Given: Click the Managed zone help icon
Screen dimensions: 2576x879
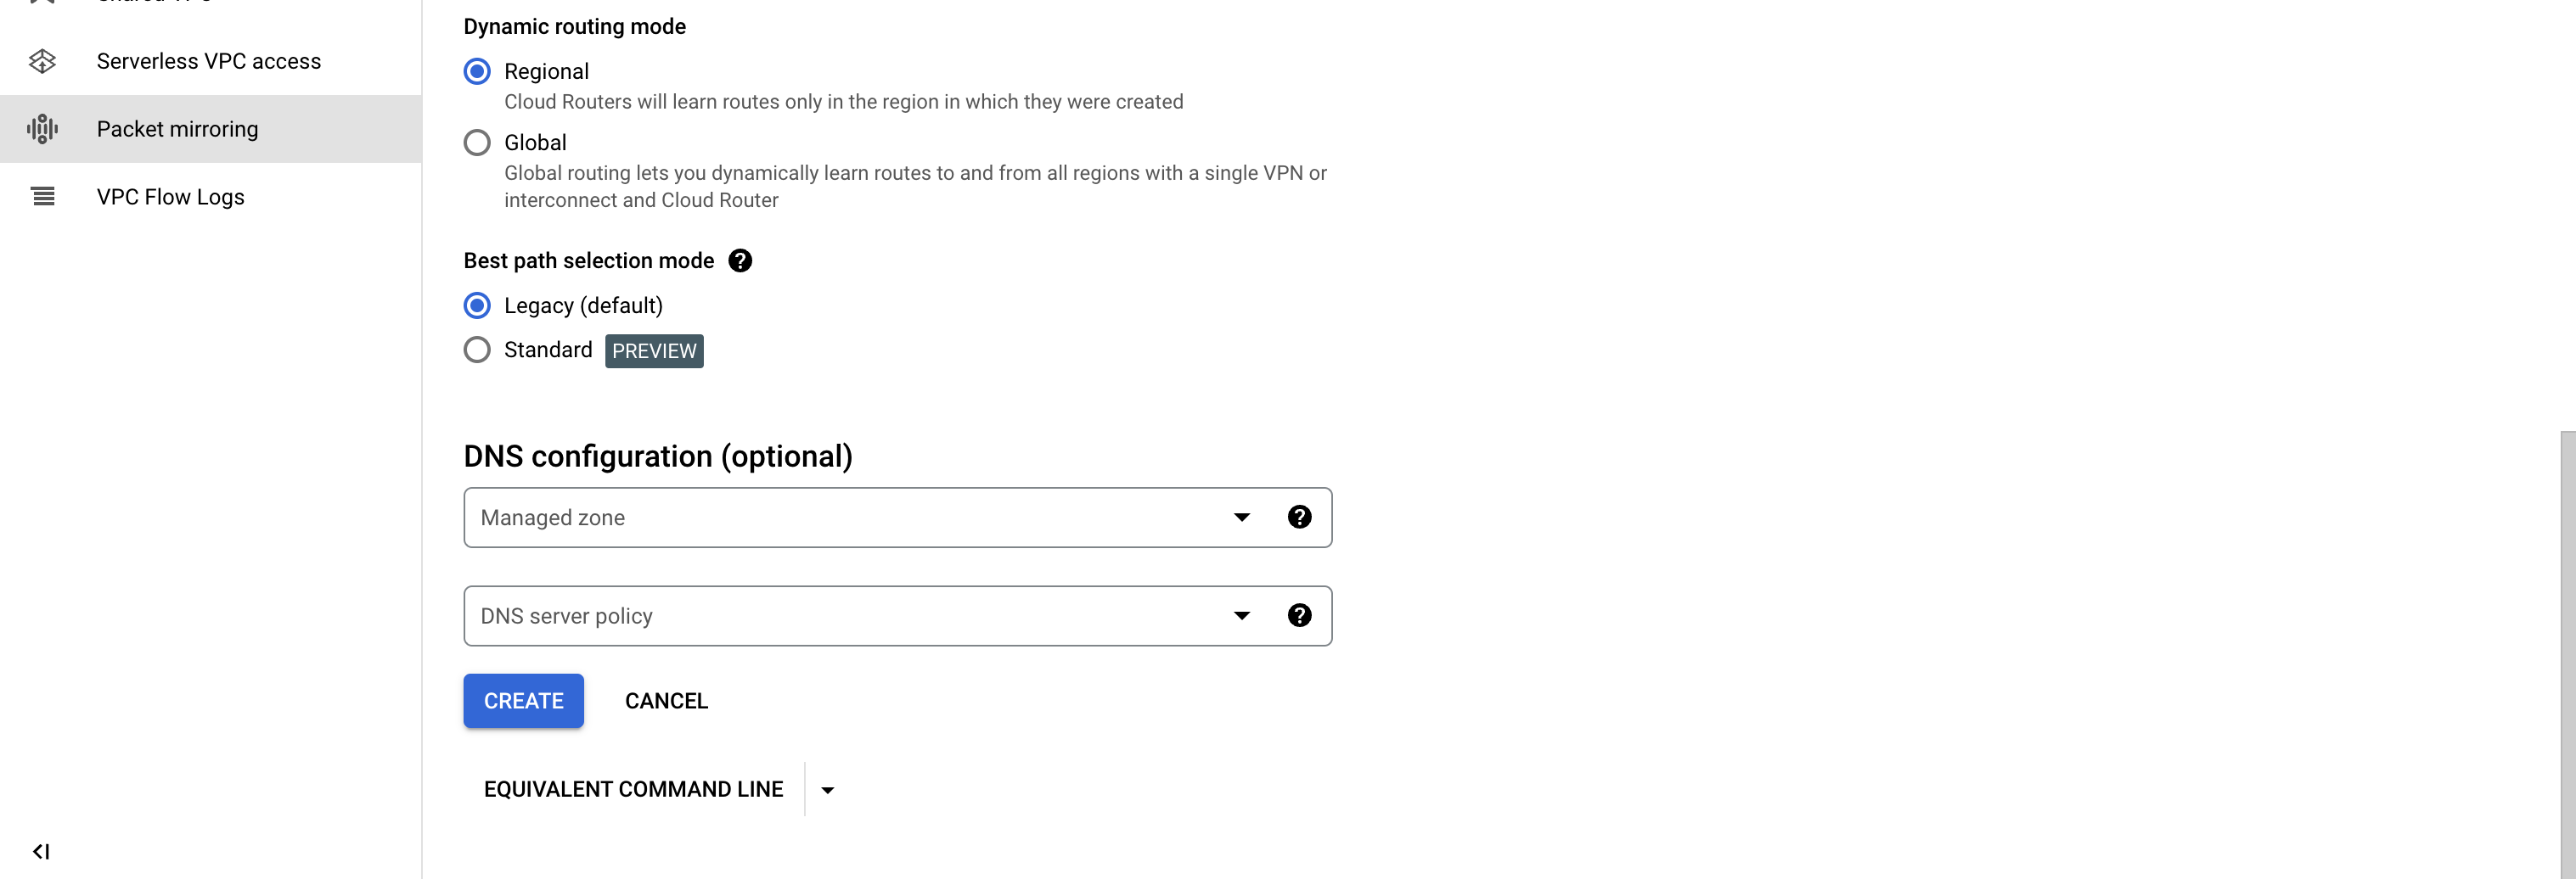Looking at the screenshot, I should [1299, 517].
